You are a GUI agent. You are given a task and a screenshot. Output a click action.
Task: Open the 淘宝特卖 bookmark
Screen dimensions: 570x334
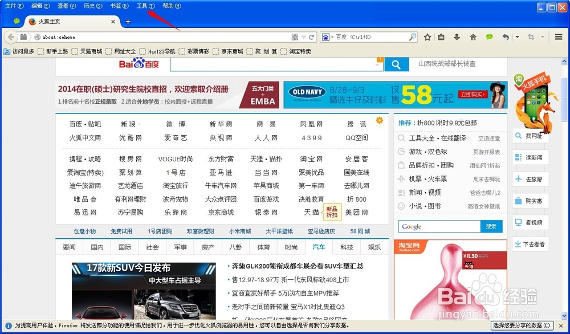[296, 52]
